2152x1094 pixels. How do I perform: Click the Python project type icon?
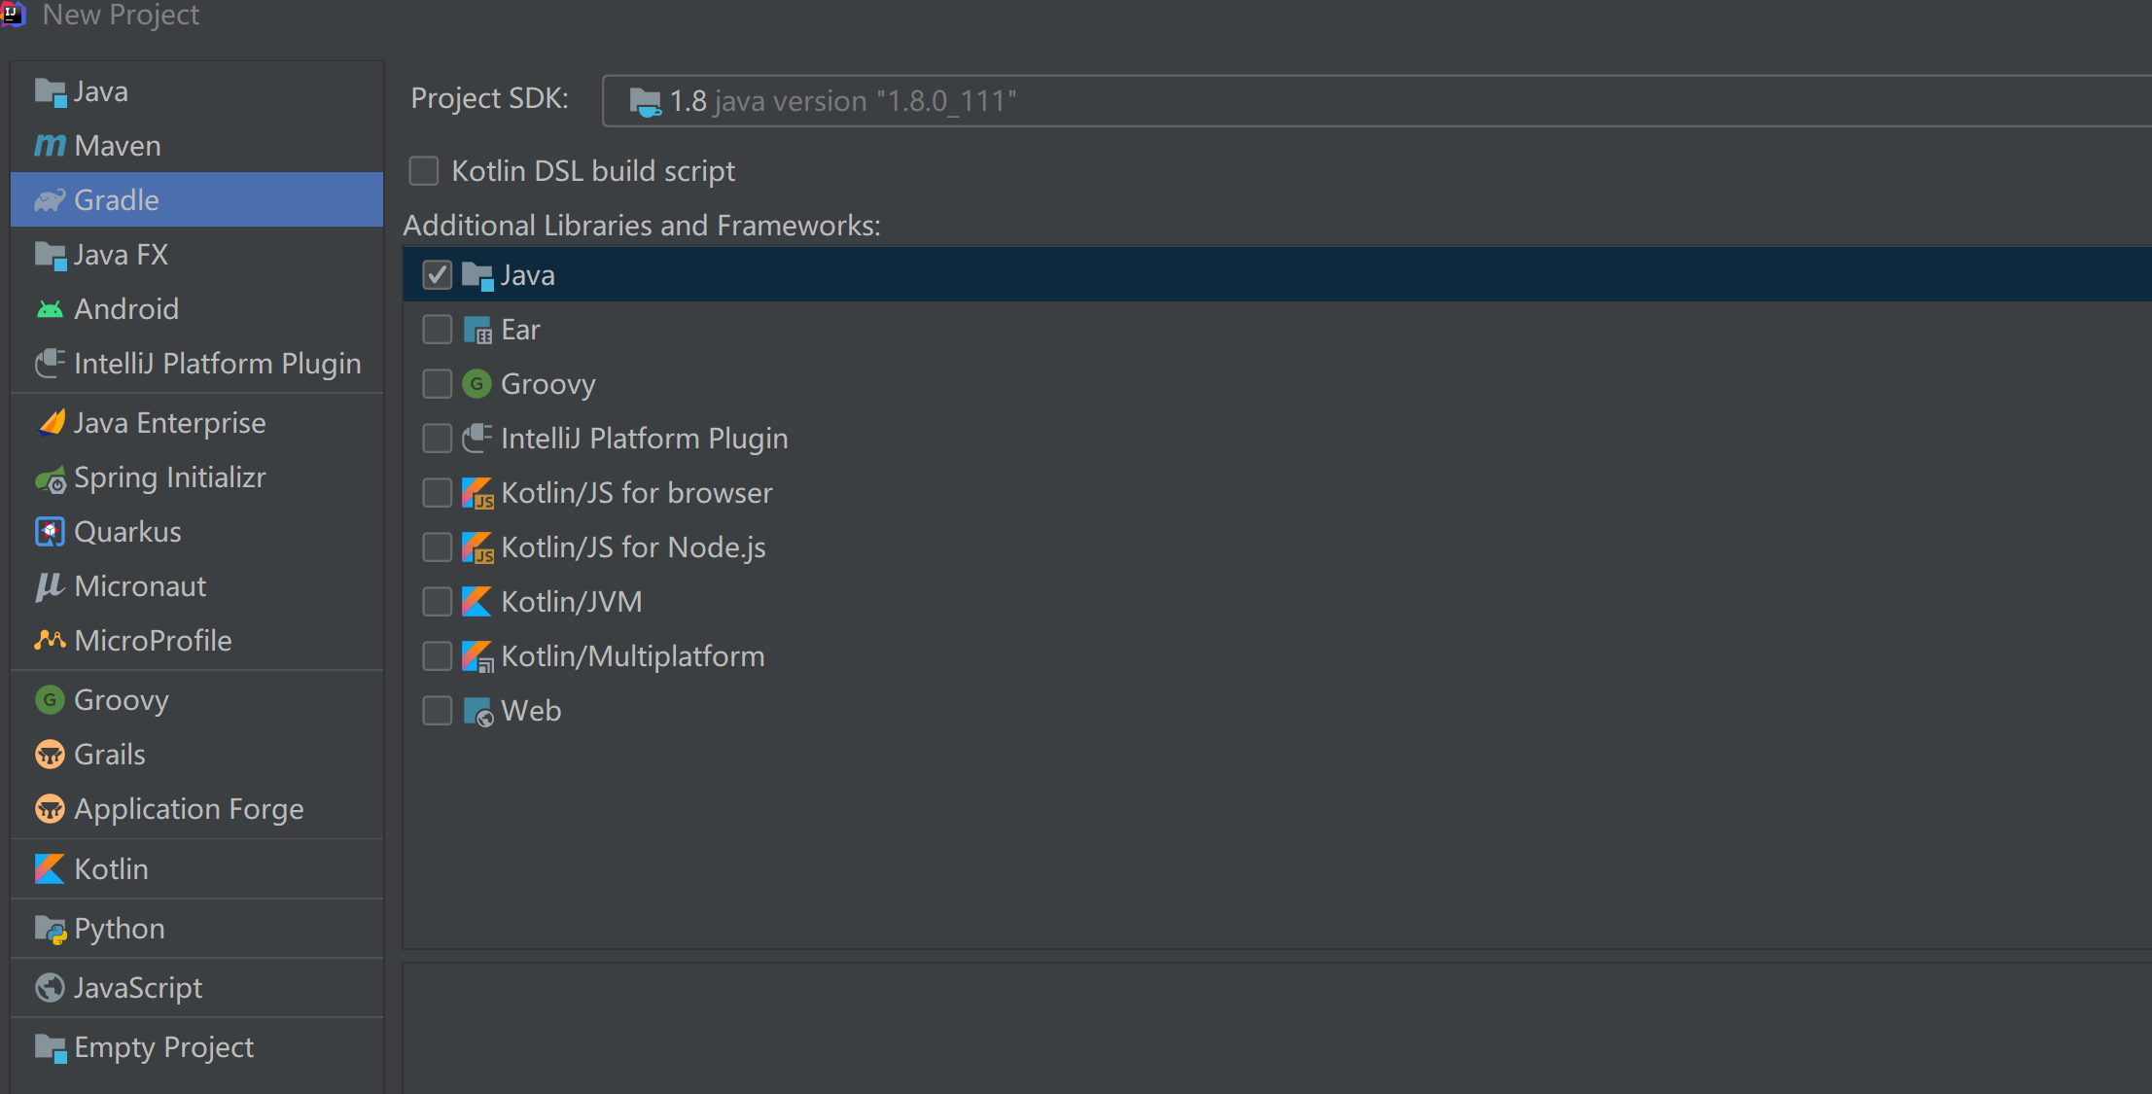[50, 930]
